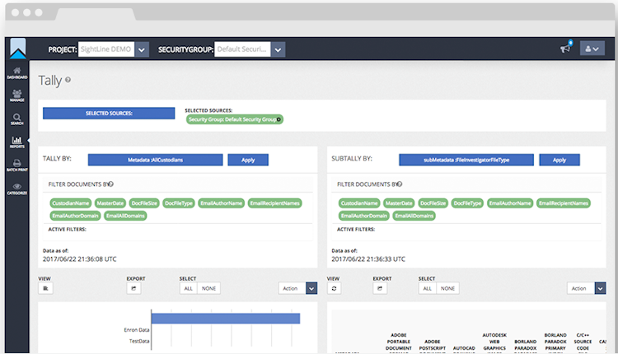
Task: Click the Subtally Export icon
Action: pyautogui.click(x=380, y=288)
